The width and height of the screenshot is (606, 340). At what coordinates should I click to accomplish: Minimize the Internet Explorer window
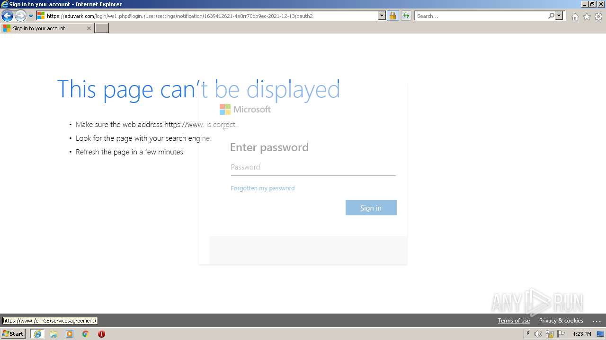tap(585, 4)
